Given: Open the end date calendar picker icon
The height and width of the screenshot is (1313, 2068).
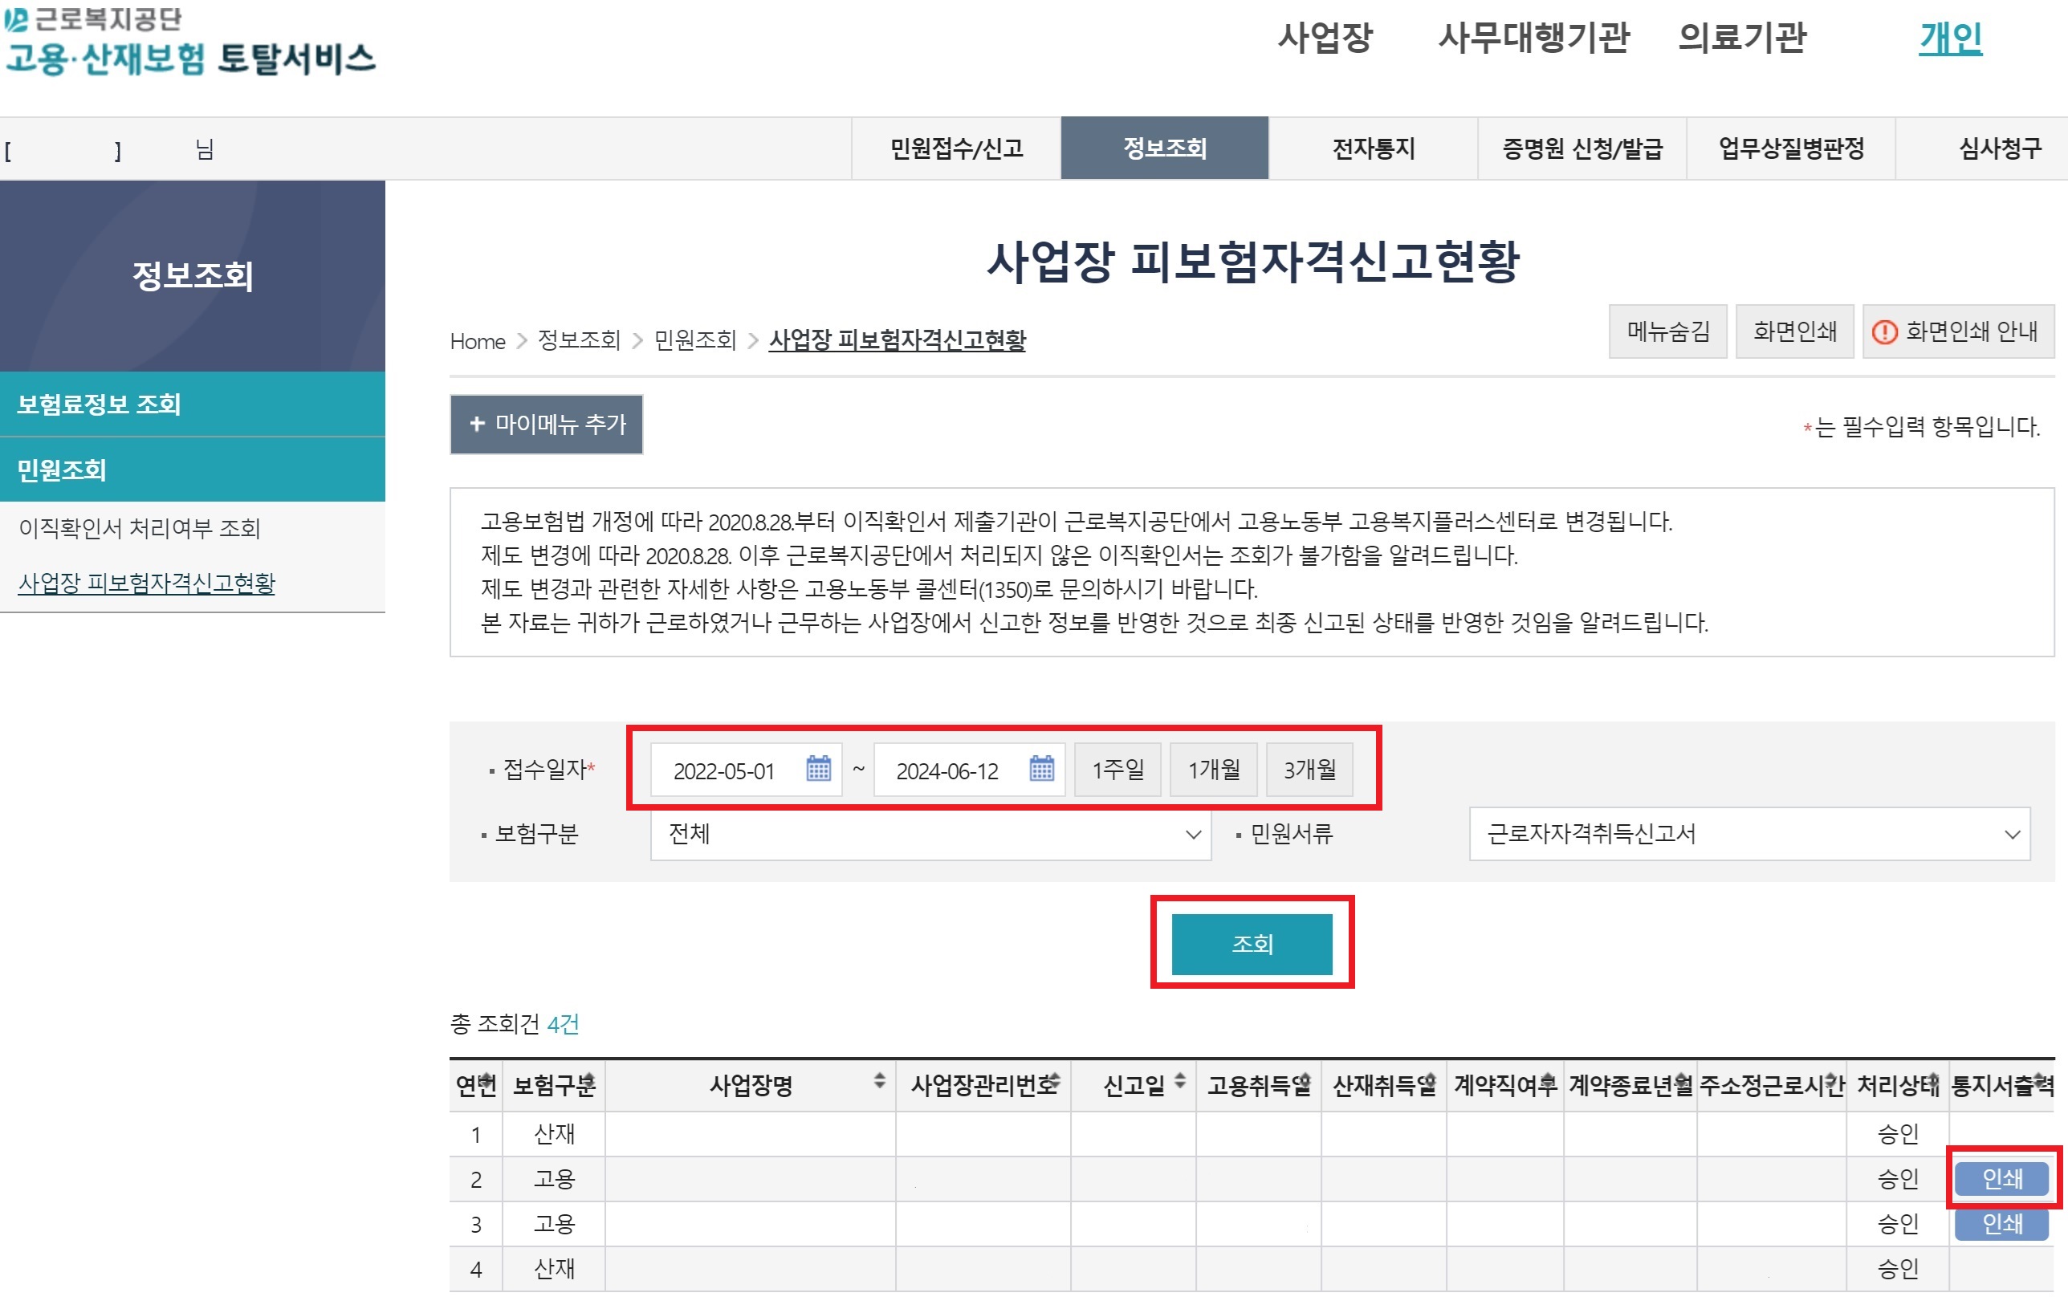Looking at the screenshot, I should [x=1041, y=769].
